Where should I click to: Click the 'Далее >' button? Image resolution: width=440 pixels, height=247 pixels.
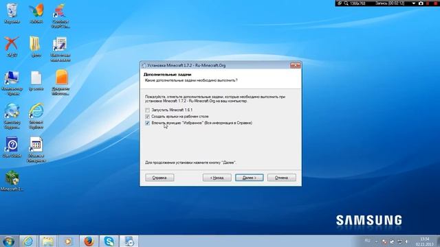click(x=249, y=178)
